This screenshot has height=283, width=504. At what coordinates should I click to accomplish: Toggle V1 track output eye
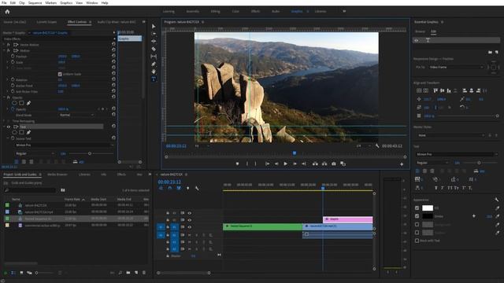[x=189, y=227]
